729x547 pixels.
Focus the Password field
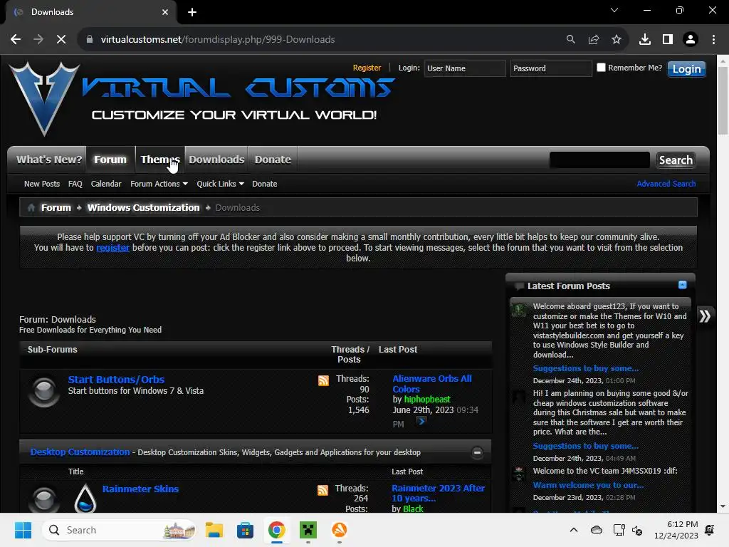(x=551, y=68)
